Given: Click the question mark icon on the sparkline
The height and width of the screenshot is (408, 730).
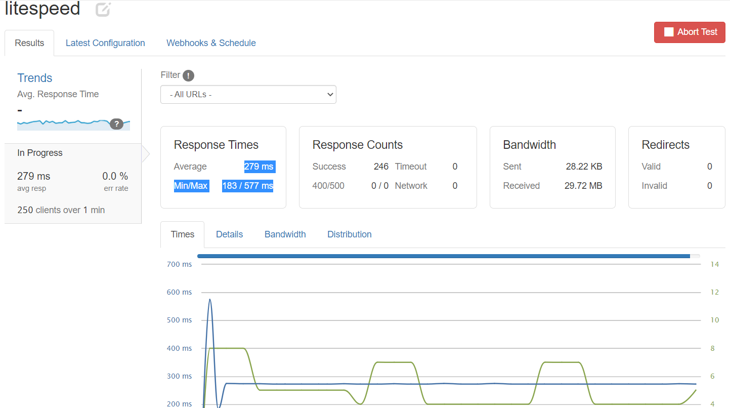Looking at the screenshot, I should click(117, 124).
